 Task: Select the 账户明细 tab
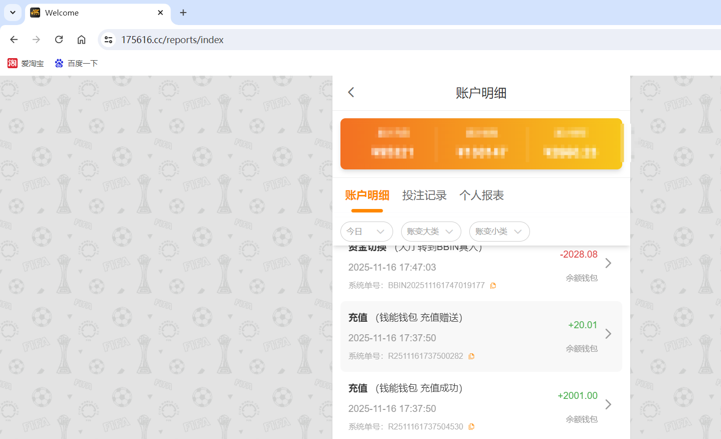coord(368,195)
